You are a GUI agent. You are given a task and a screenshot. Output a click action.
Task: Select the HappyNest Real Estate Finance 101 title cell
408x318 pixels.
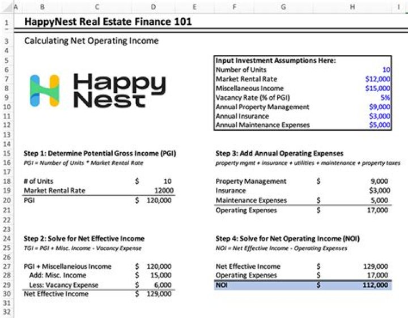pyautogui.click(x=108, y=22)
